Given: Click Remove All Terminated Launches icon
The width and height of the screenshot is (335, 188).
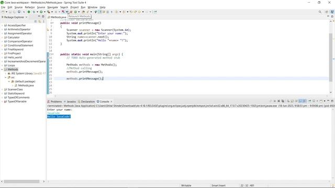Looking at the screenshot, I should (x=283, y=101).
